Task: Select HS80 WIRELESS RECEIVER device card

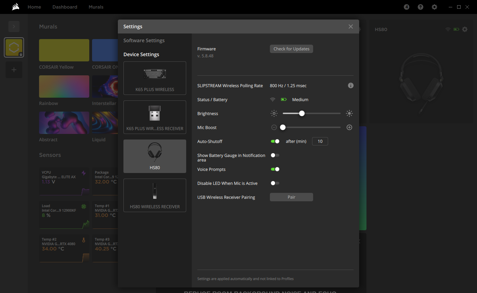Action: click(155, 195)
